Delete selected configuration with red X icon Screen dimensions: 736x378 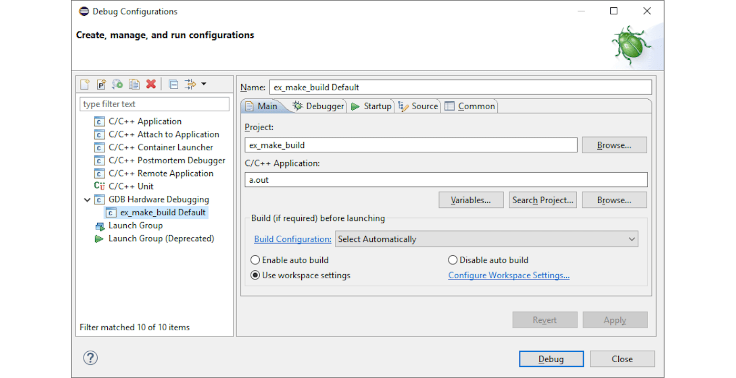click(151, 85)
